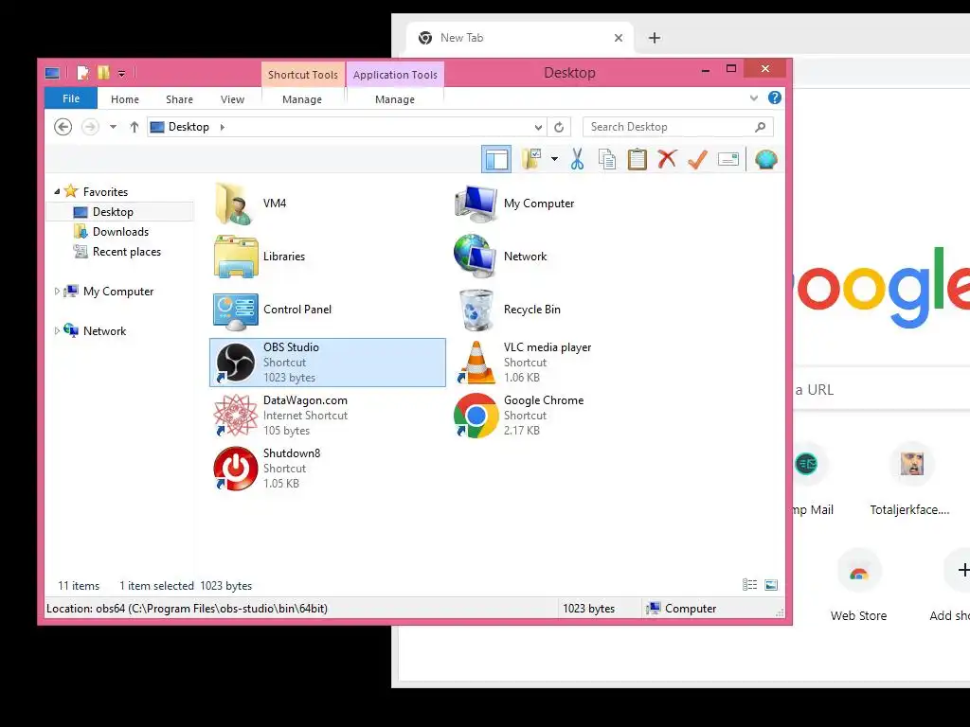970x727 pixels.
Task: Toggle the navigation pane toolbar icon
Action: pyautogui.click(x=496, y=159)
